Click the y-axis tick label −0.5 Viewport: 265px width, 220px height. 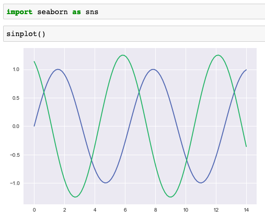pyautogui.click(x=15, y=155)
